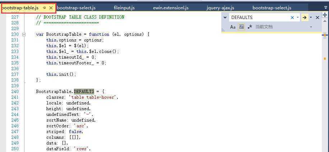Close the bootstrap-table.js tab
The image size is (329, 152).
point(51,8)
